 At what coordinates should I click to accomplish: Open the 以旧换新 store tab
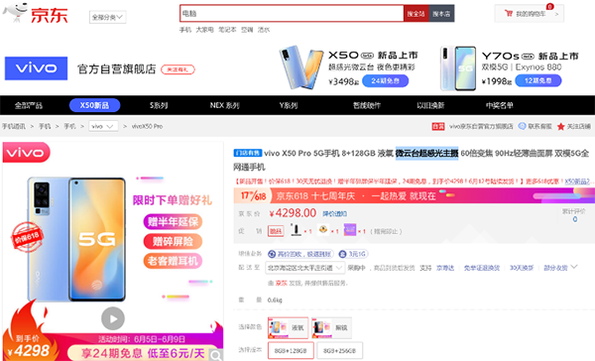(430, 105)
